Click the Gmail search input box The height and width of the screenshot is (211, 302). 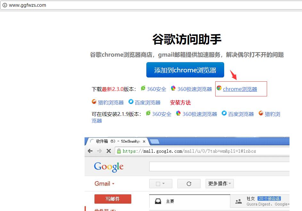coord(219,166)
